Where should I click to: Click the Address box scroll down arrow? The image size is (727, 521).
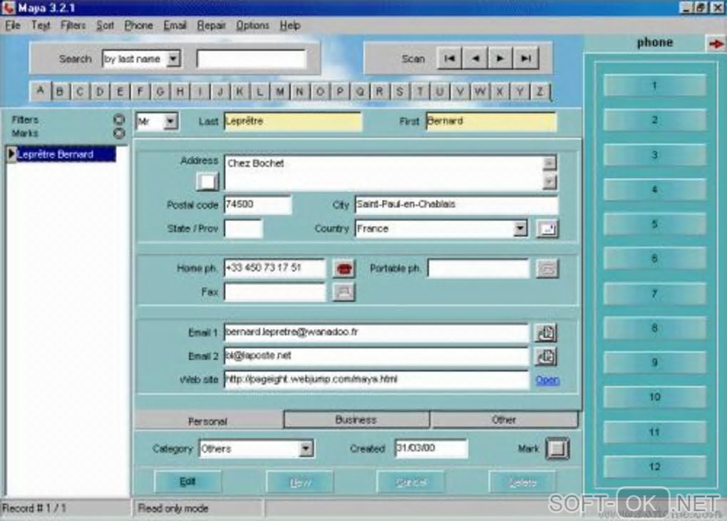coord(550,181)
